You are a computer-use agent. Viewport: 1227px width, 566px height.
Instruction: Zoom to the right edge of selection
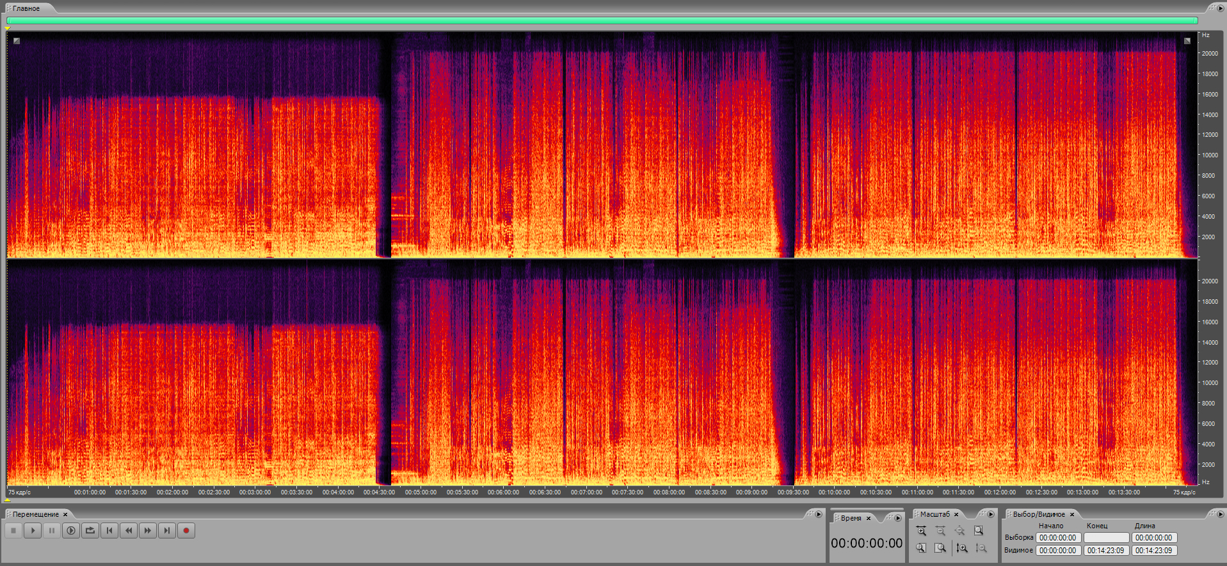tap(940, 548)
